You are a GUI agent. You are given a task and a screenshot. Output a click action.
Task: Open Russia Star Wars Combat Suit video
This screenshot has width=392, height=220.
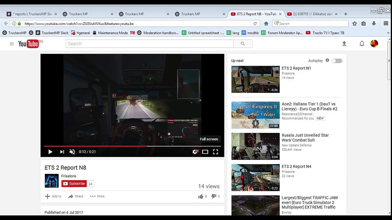305,137
